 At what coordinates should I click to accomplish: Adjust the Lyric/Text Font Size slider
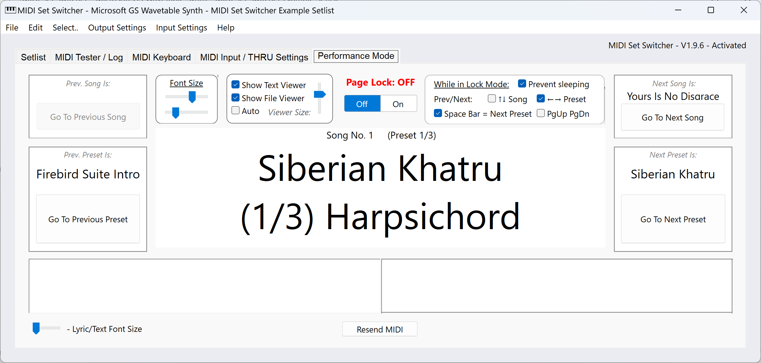click(37, 328)
